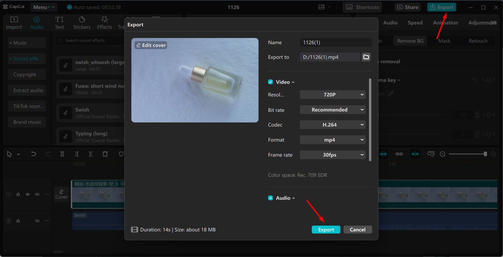The image size is (503, 257).
Task: Open the Effects panel icon
Action: (105, 20)
